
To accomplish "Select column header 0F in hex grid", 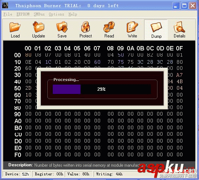I will click(x=179, y=48).
